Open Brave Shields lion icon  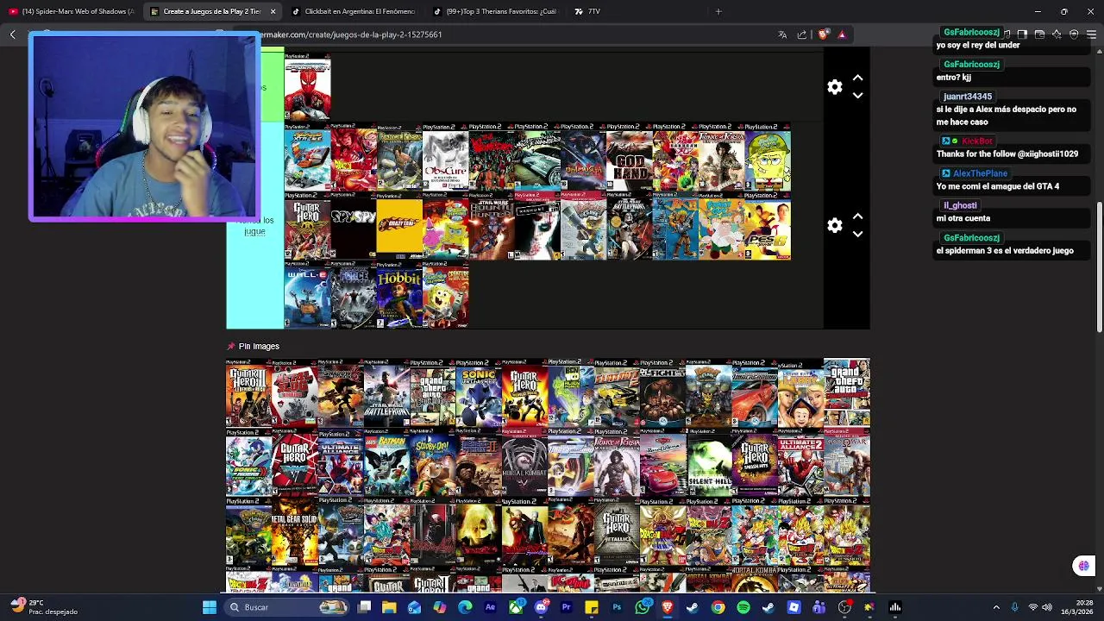(x=823, y=34)
